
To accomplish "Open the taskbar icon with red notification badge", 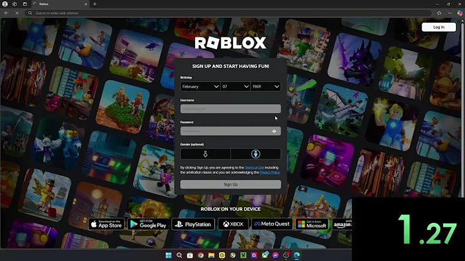I will pos(286,255).
